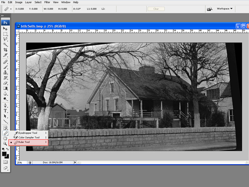This screenshot has width=249, height=187.
Task: Select the Line shape tool
Action: click(x=5, y=122)
